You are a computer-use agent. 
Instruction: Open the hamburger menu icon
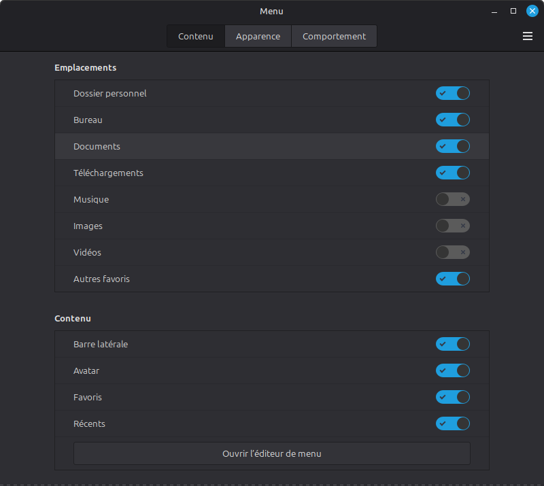point(528,36)
